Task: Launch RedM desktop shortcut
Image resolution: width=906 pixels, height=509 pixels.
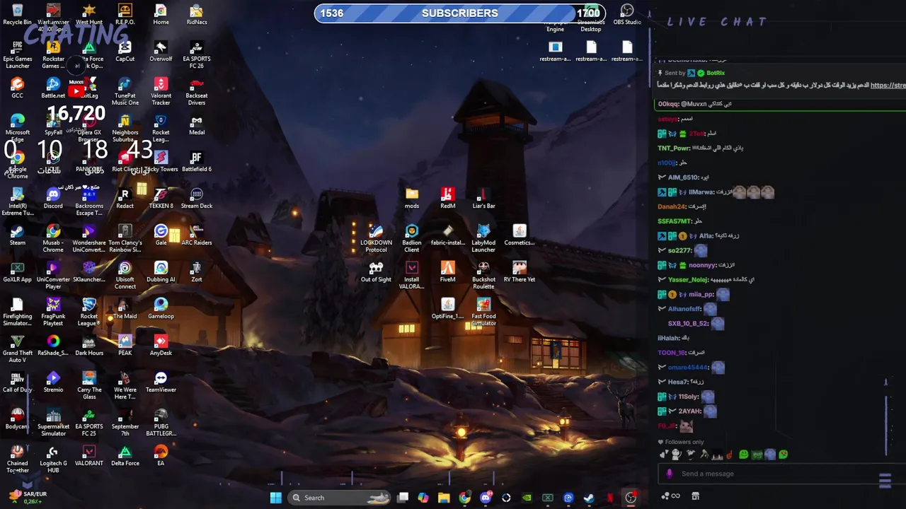Action: 447,198
